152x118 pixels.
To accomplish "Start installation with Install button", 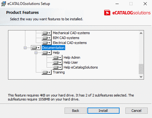I will [x=103, y=111].
